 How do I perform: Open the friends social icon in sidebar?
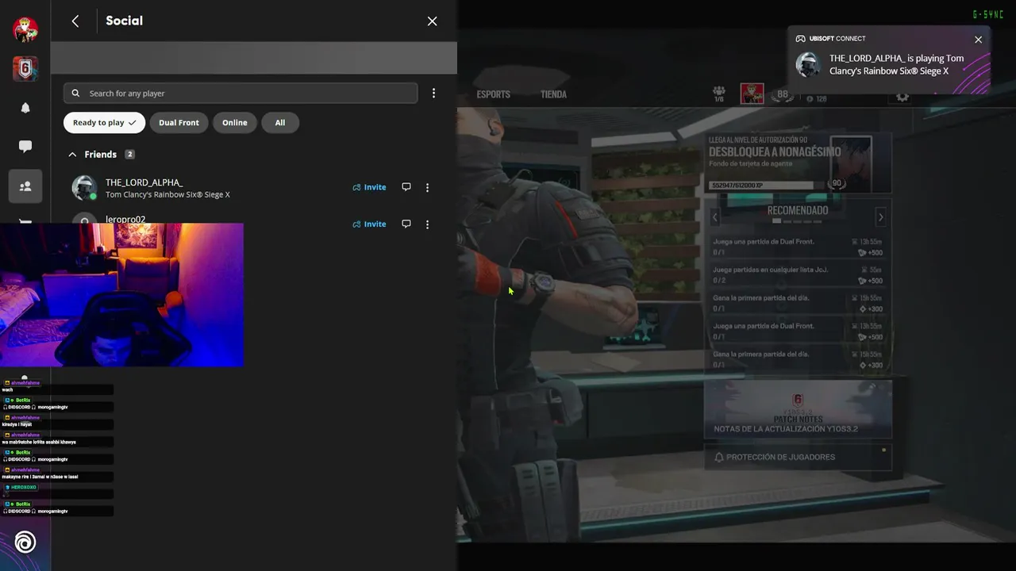pyautogui.click(x=25, y=186)
